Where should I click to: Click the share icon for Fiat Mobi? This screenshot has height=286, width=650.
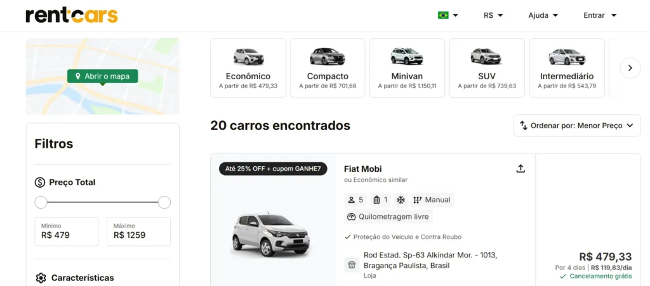pos(521,169)
